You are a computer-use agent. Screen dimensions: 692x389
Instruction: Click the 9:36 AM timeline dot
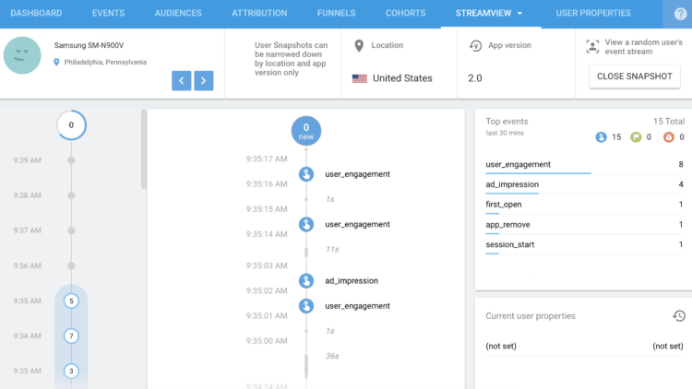71,265
